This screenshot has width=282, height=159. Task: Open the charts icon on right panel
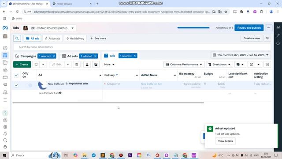278,27
